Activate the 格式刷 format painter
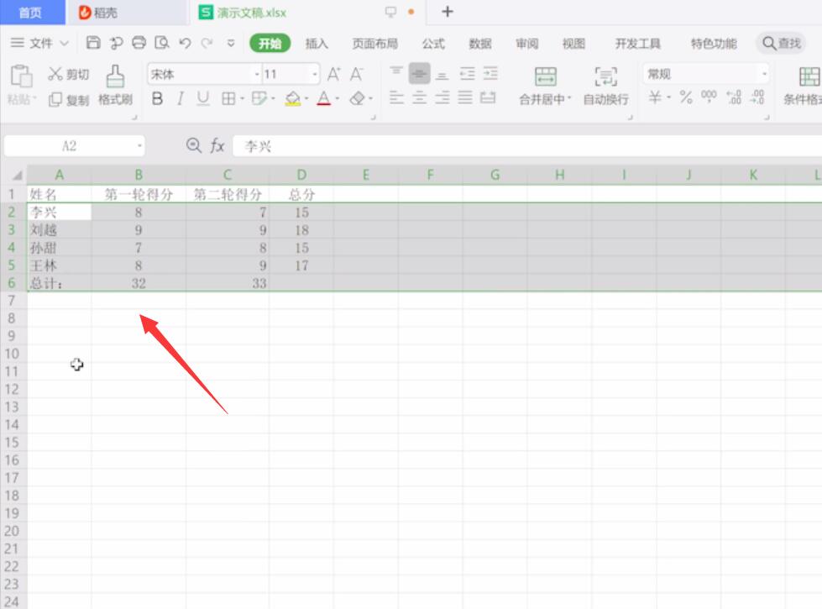Screen dimensions: 822x609 (115, 85)
